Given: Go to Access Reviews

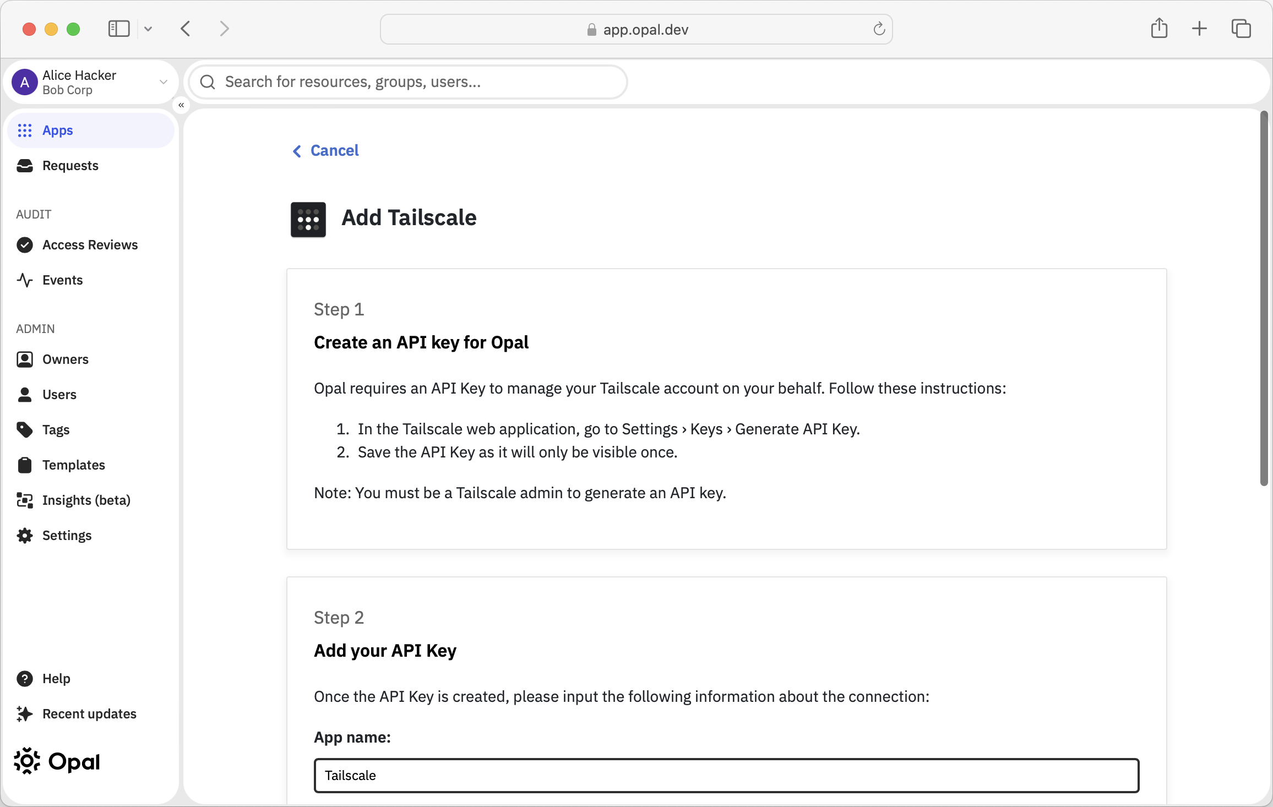Looking at the screenshot, I should pos(91,245).
